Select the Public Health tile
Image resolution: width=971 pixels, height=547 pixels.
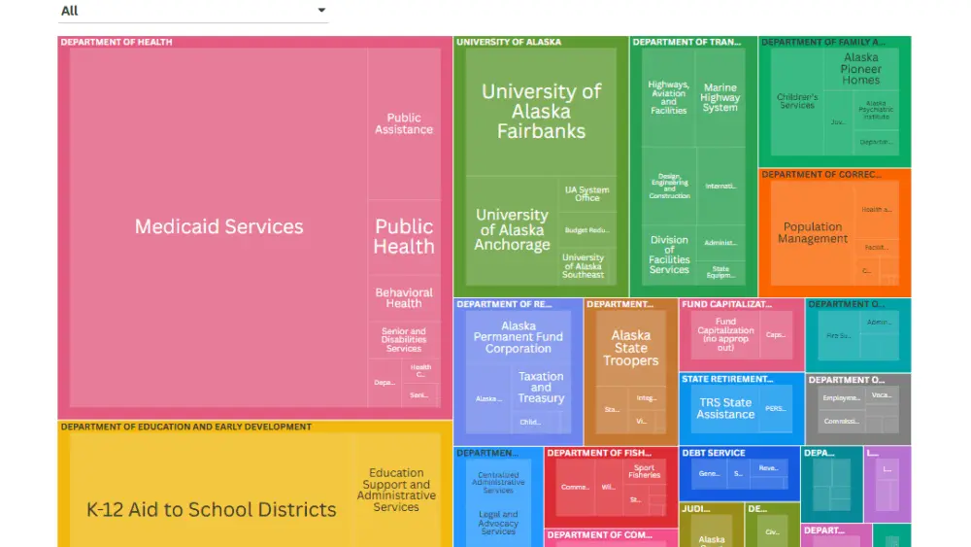pos(404,236)
